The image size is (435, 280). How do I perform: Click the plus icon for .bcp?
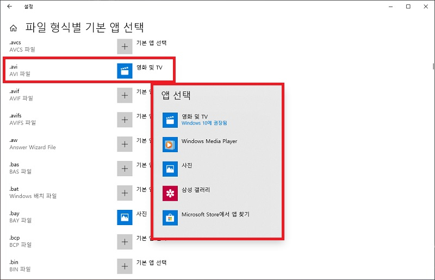coord(125,242)
